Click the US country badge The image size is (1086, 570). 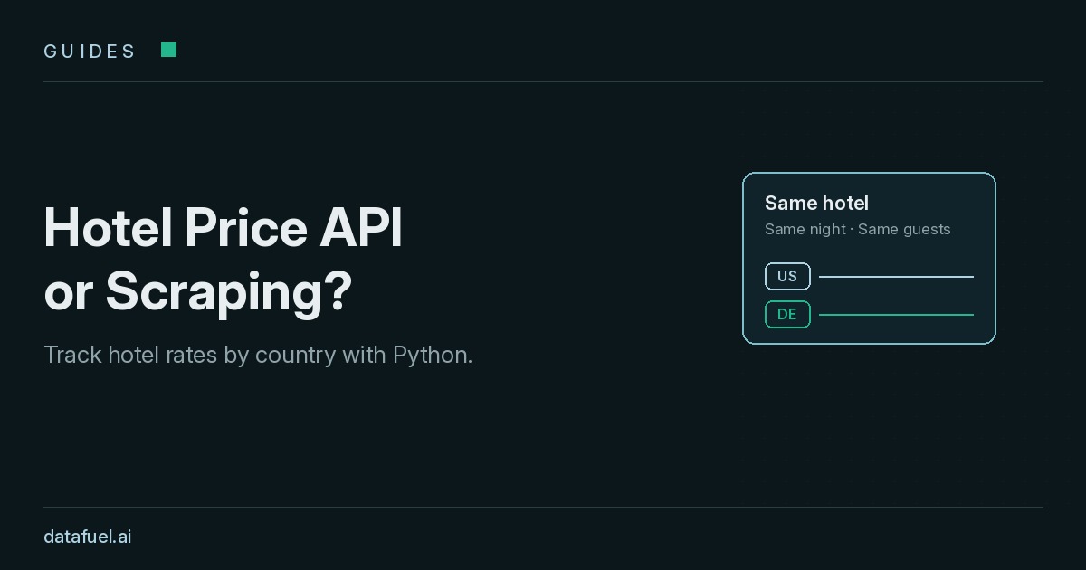pyautogui.click(x=787, y=276)
